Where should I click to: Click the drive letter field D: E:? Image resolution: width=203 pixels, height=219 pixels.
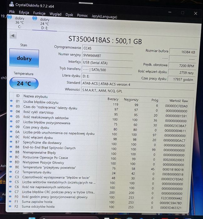(x=107, y=76)
